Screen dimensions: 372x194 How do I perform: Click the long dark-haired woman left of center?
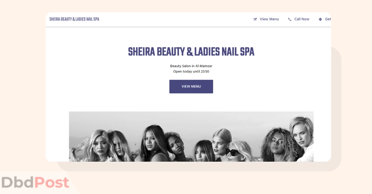[153, 143]
